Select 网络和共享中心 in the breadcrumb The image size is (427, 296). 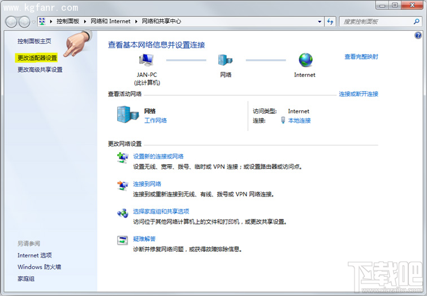click(161, 22)
